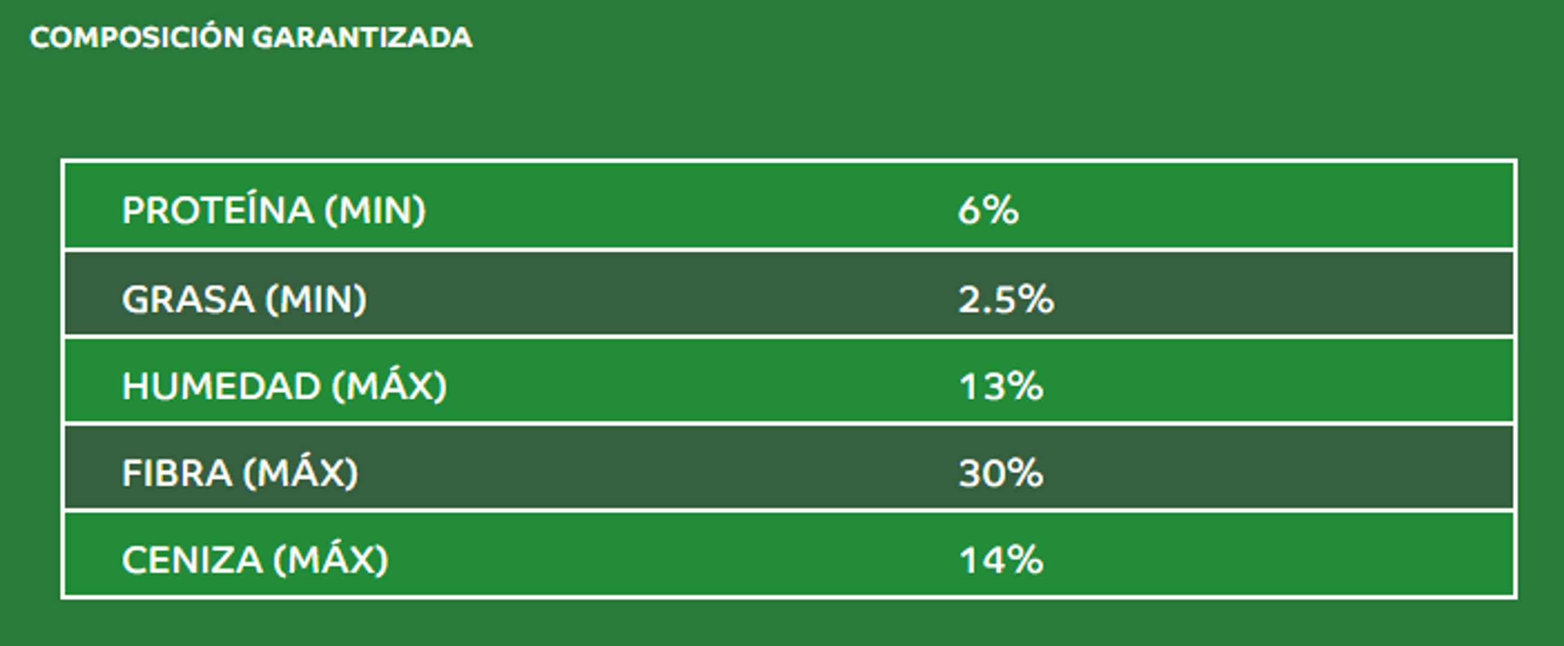Image resolution: width=1564 pixels, height=646 pixels.
Task: Click the word GRASA in the table
Action: coord(188,299)
